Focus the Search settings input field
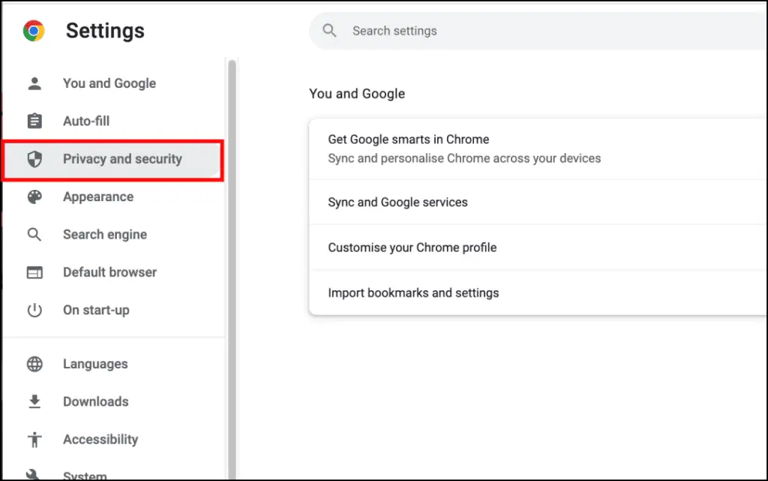This screenshot has height=481, width=768. [x=538, y=31]
